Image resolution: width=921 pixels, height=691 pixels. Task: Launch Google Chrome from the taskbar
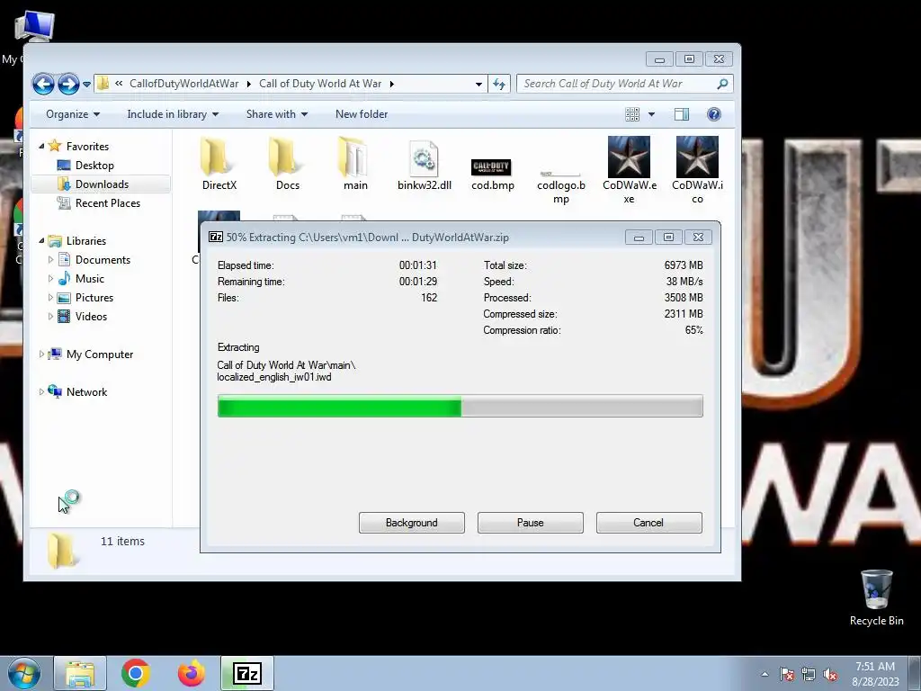tap(136, 673)
